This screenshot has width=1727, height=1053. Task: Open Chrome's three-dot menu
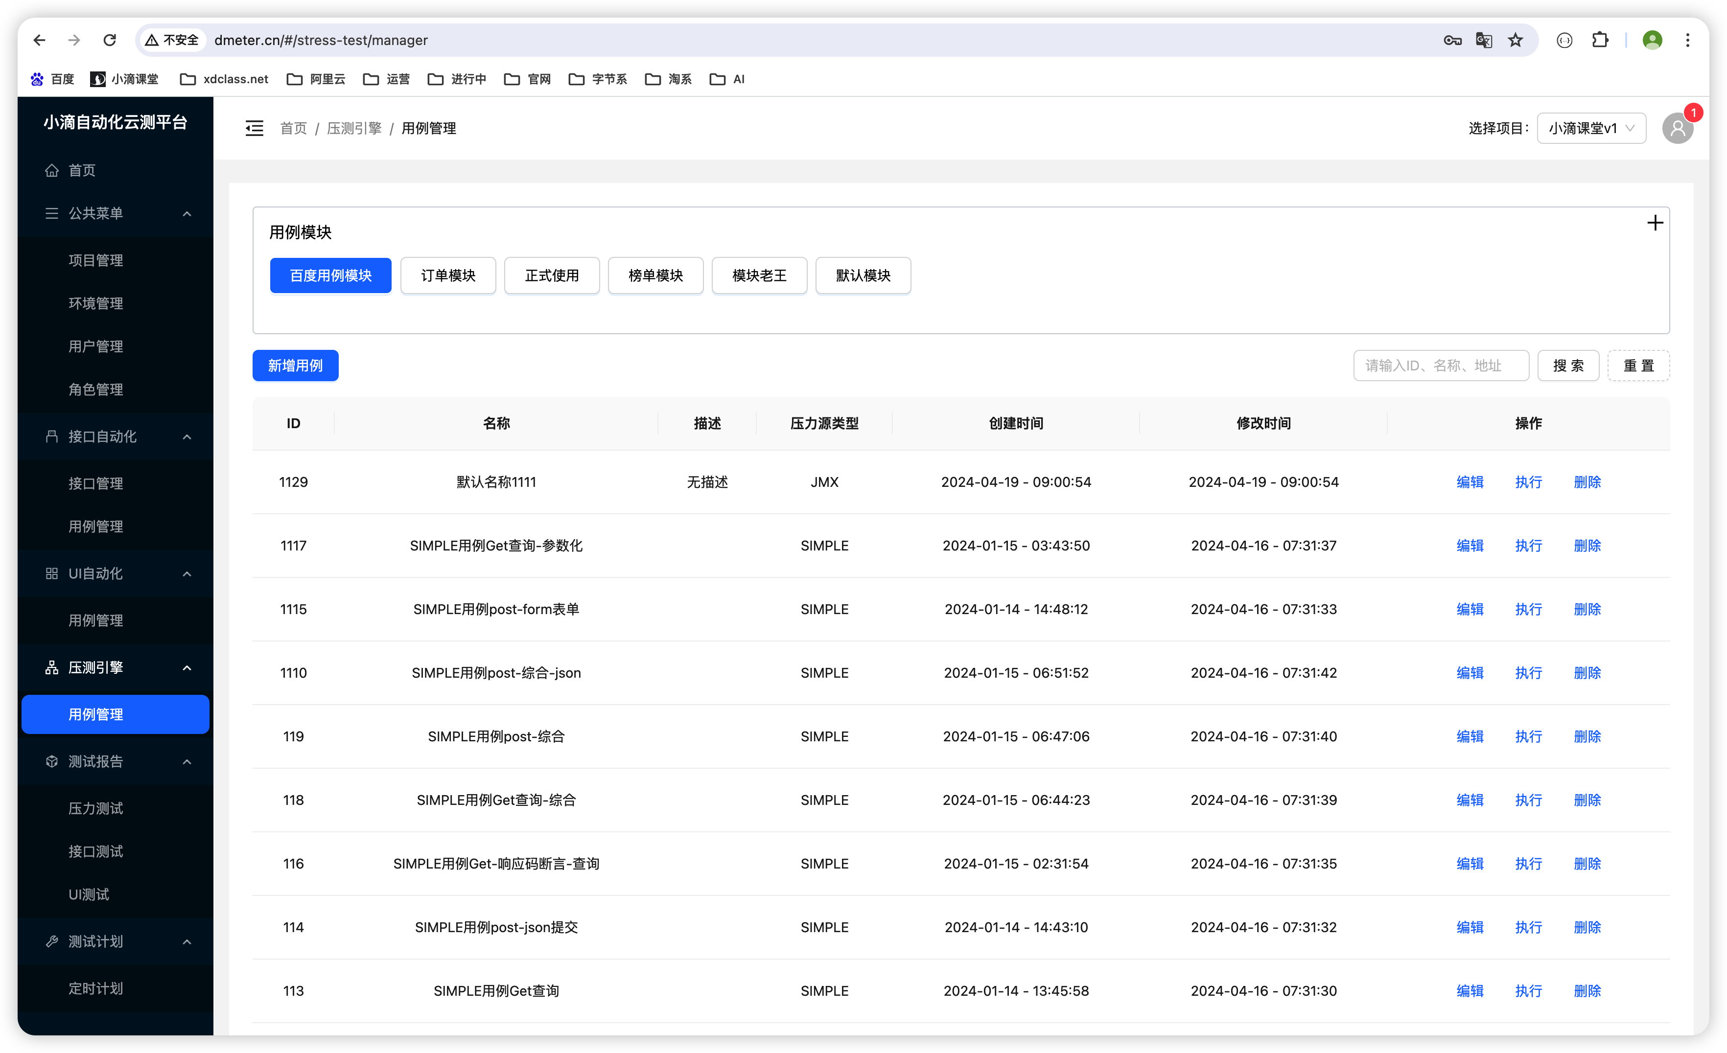tap(1688, 40)
